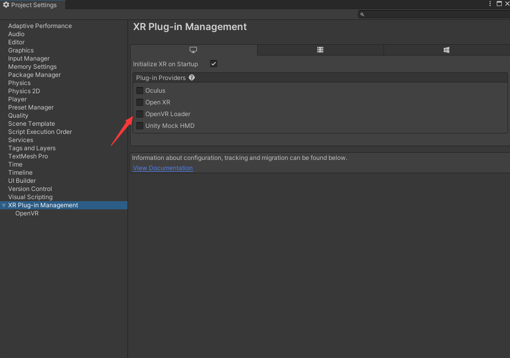This screenshot has height=358, width=510.
Task: Collapse the XR Plug-in Management tree arrow
Action: 4,205
